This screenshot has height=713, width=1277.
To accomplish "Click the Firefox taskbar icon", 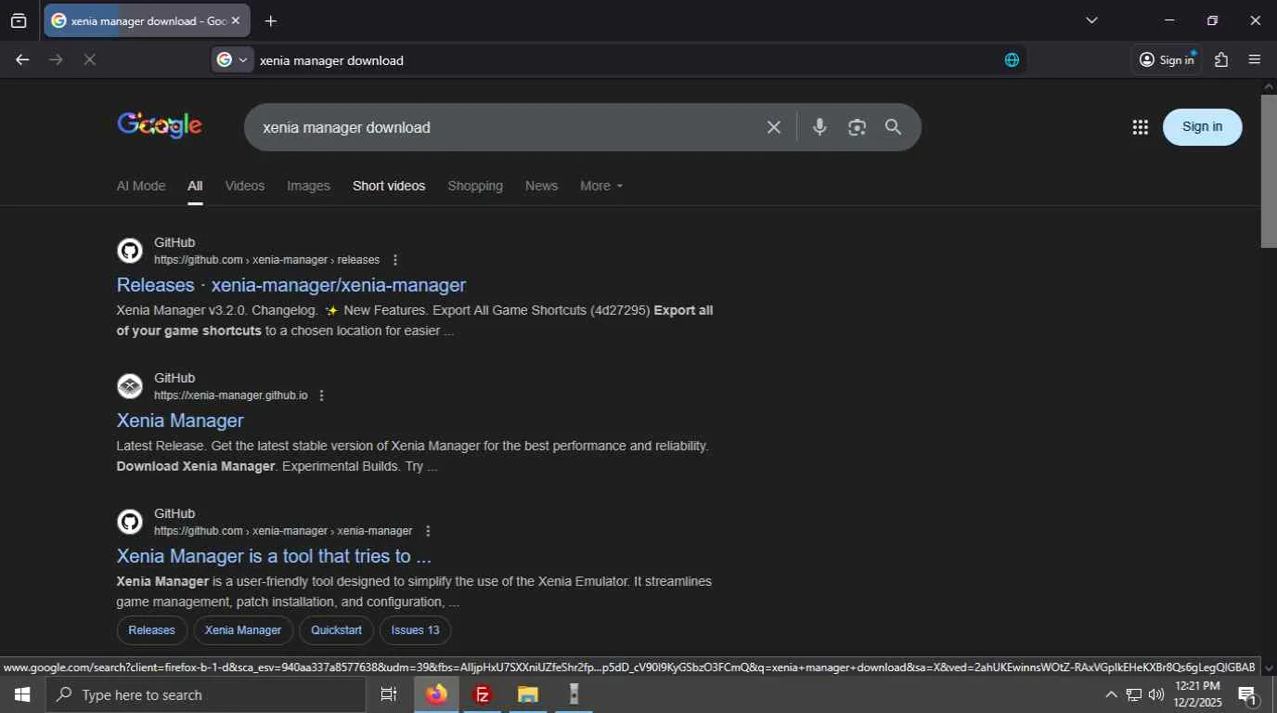I will tap(436, 694).
